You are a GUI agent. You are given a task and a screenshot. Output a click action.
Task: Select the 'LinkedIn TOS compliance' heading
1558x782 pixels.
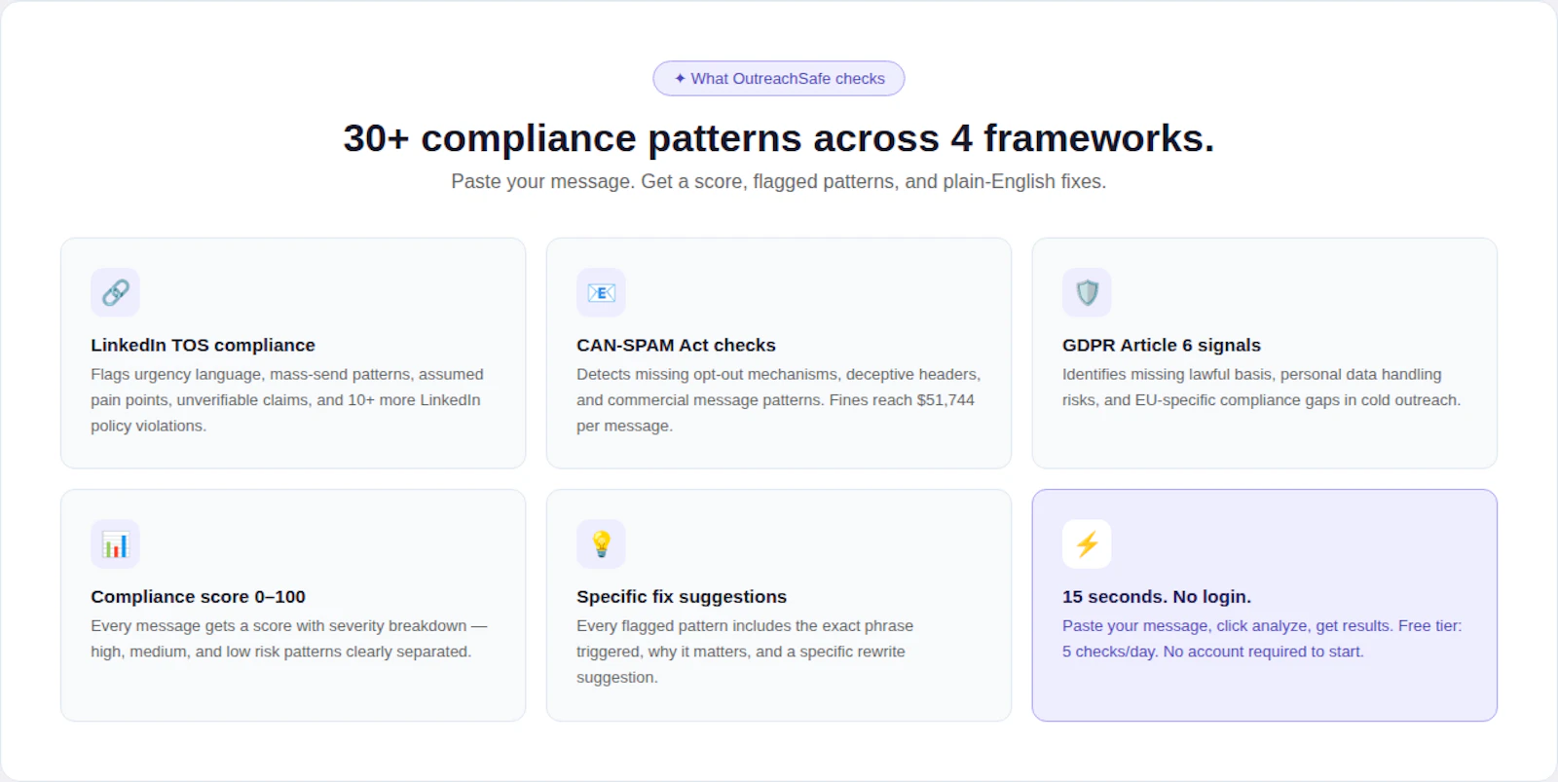point(203,345)
